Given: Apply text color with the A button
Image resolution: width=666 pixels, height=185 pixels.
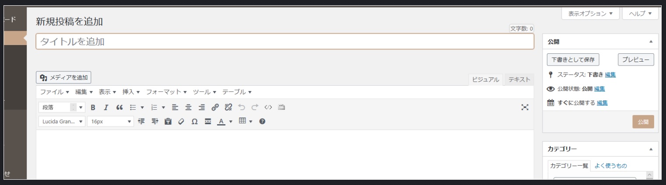Looking at the screenshot, I should [221, 122].
